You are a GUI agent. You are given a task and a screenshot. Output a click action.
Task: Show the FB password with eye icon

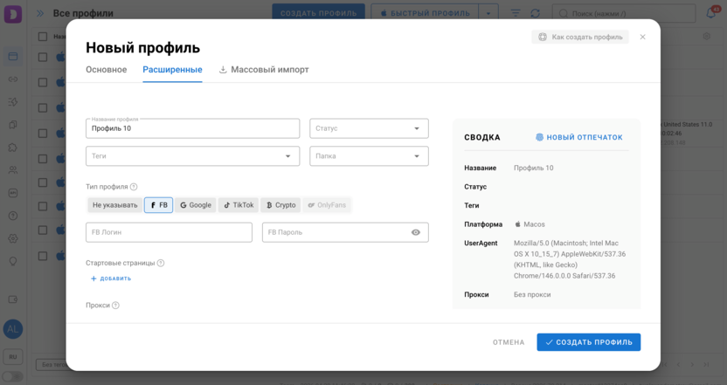pos(416,232)
